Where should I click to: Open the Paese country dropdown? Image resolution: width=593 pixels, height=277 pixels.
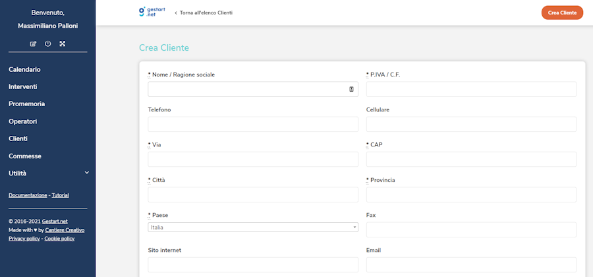253,228
